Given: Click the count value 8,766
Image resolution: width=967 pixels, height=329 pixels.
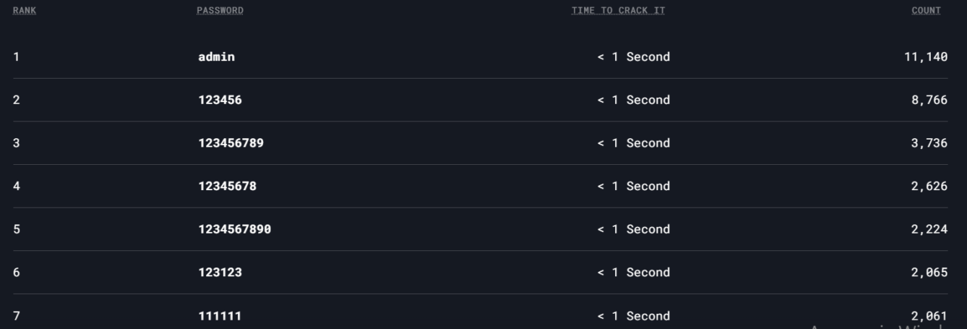Looking at the screenshot, I should coord(929,101).
